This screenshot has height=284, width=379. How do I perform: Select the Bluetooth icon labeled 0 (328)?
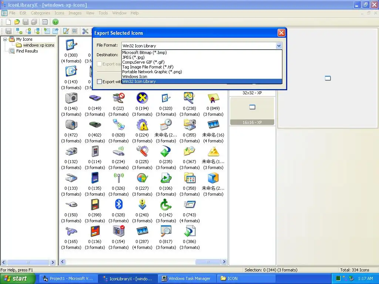tap(118, 204)
